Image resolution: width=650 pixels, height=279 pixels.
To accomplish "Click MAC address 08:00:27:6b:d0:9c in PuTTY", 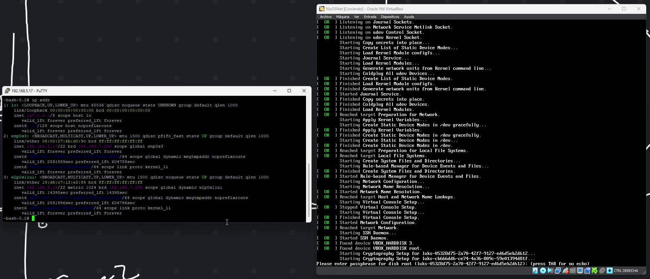I will [64, 141].
